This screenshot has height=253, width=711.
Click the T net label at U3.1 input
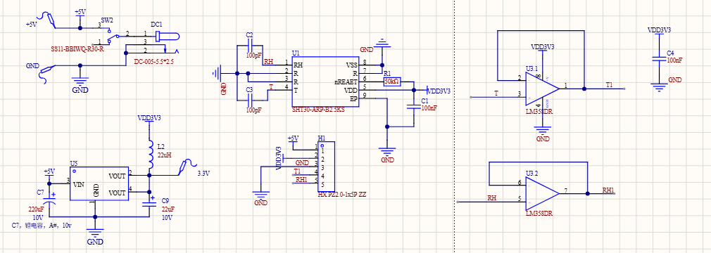click(496, 93)
